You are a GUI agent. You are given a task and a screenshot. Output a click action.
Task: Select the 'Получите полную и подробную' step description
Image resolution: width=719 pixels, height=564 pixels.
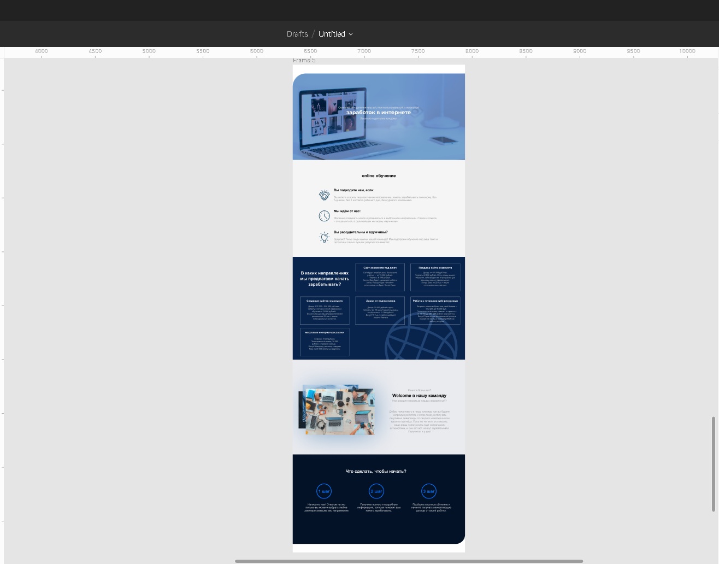(379, 507)
